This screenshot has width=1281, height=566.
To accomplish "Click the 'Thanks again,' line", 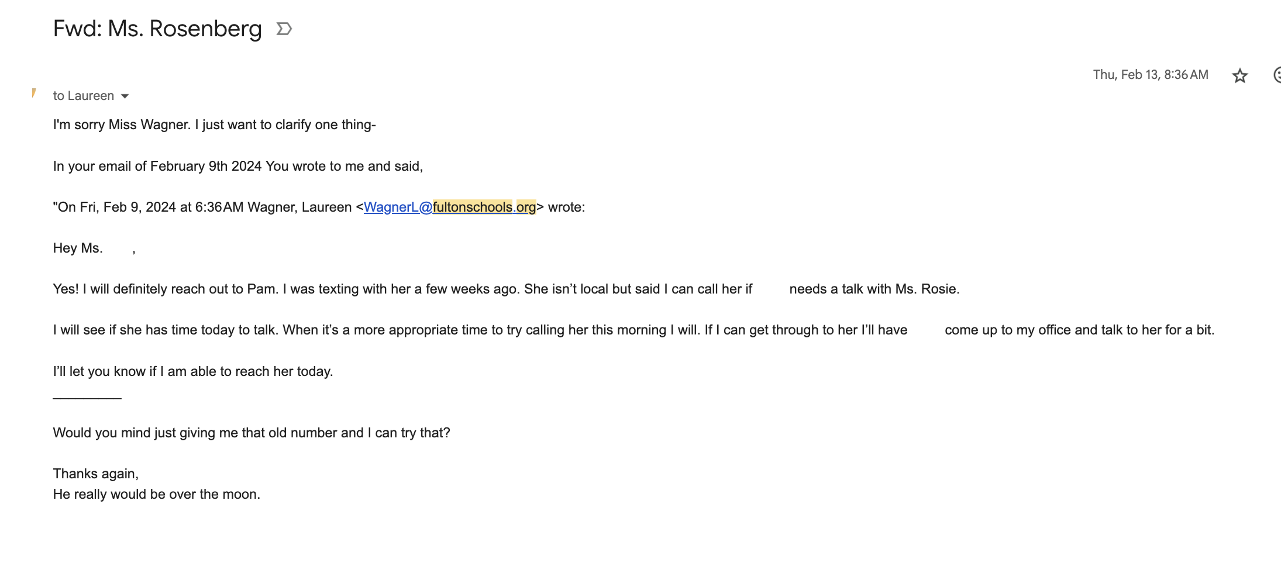I will (96, 474).
